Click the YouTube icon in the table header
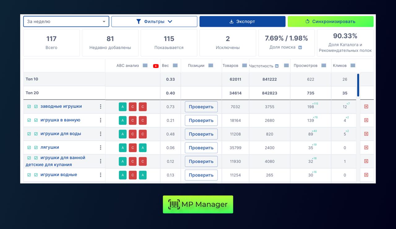Image resolution: width=396 pixels, height=229 pixels. [156, 66]
